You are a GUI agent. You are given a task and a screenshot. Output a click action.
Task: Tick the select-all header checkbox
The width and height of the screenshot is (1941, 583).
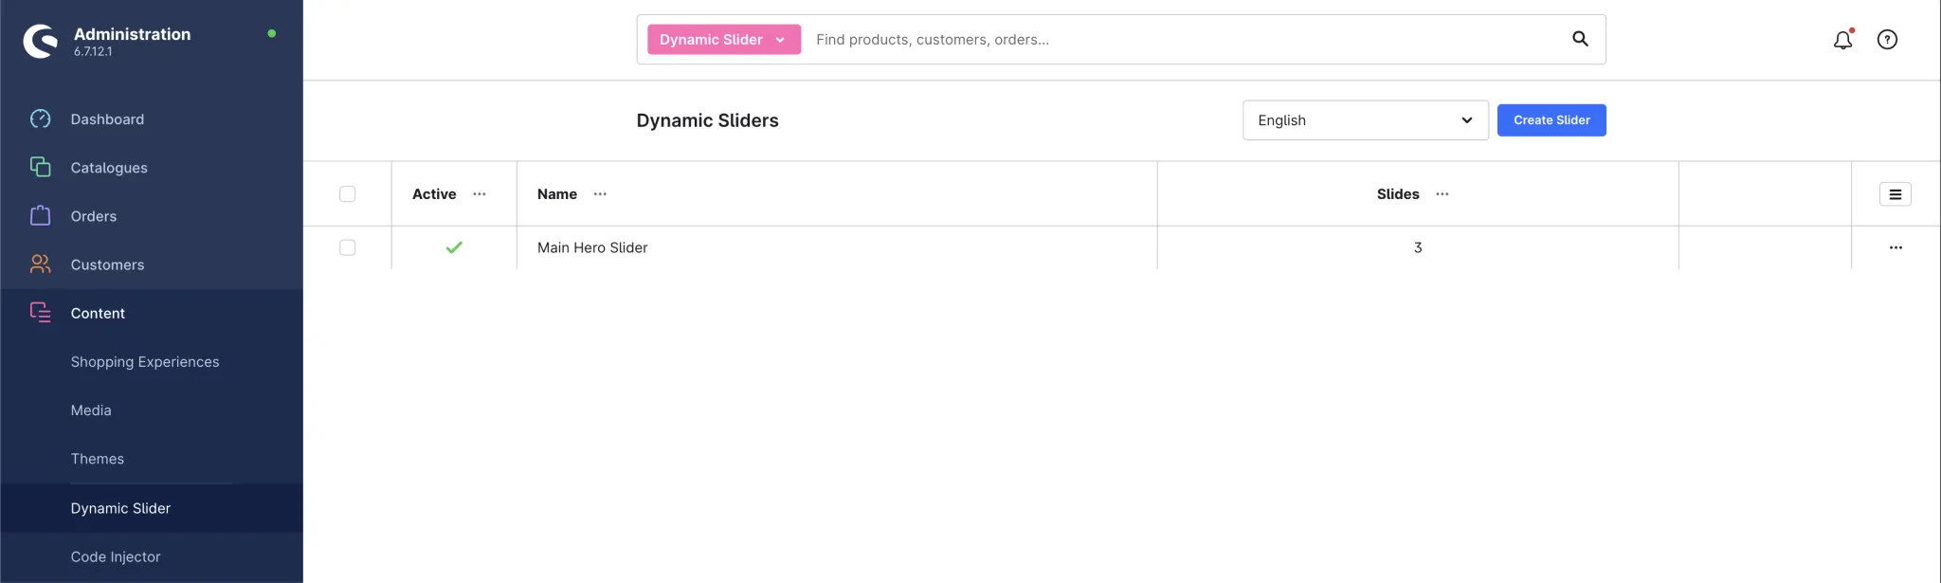click(x=348, y=194)
